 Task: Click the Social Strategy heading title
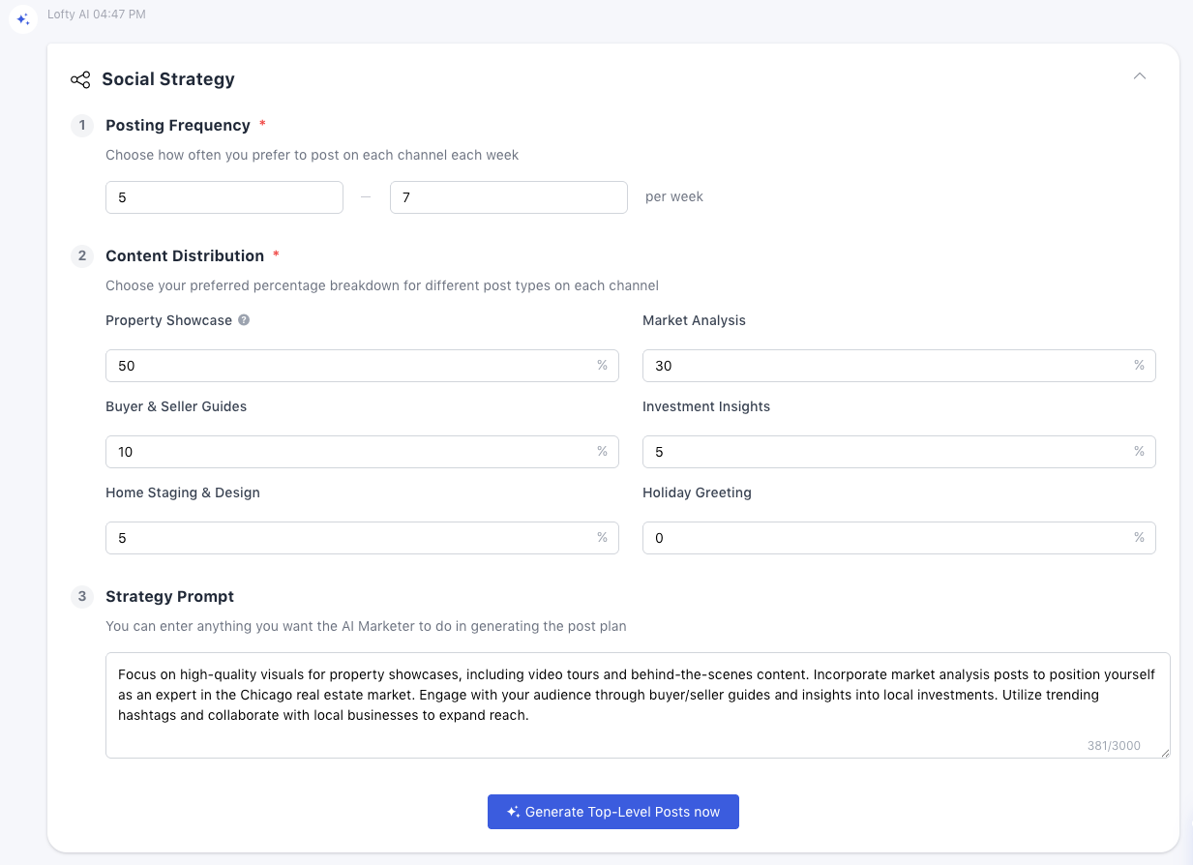(x=168, y=79)
